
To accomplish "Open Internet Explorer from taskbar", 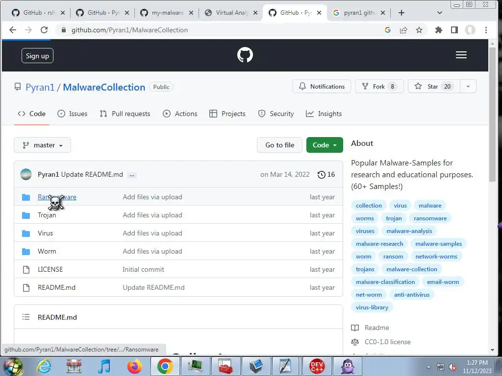I will tap(44, 366).
